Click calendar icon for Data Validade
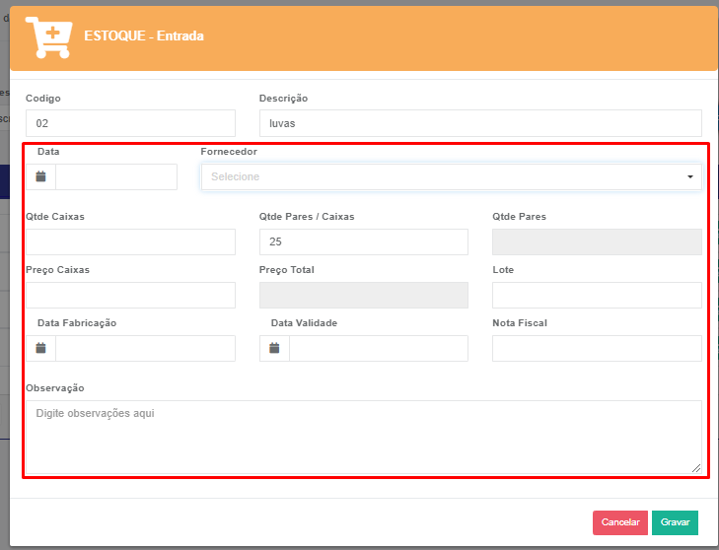The image size is (719, 550). point(275,348)
